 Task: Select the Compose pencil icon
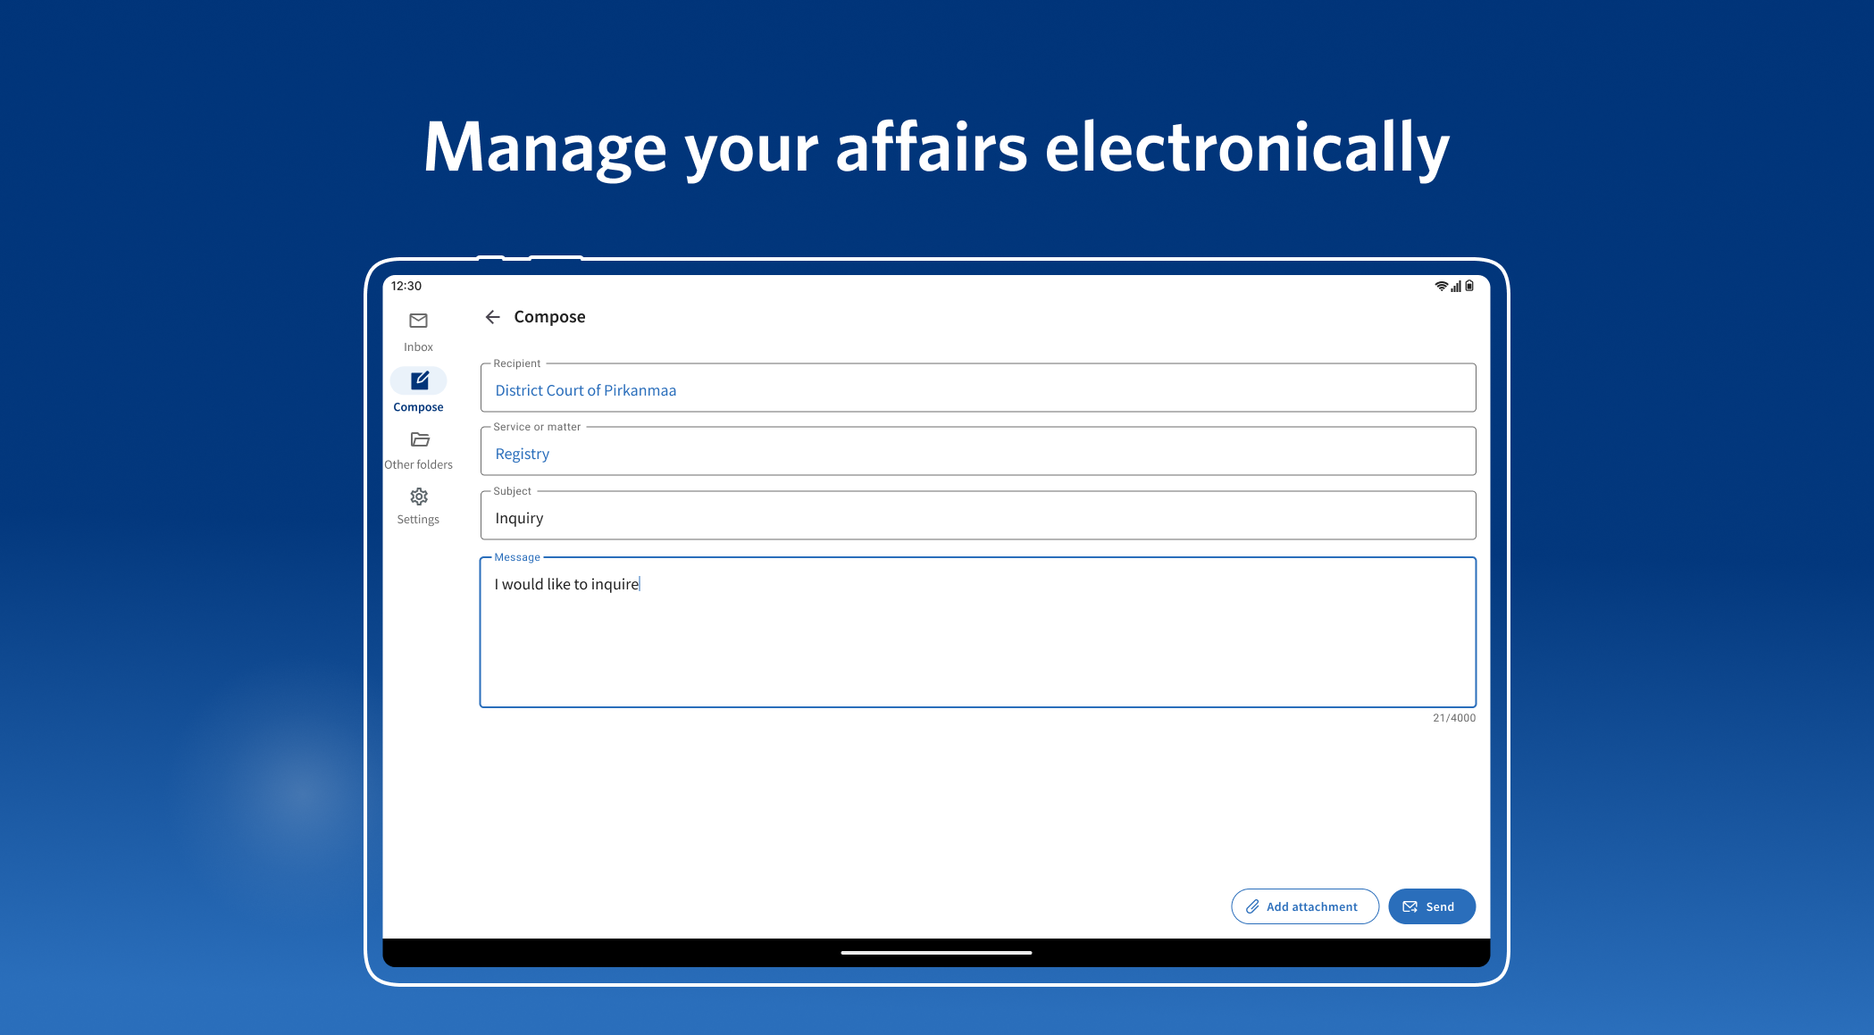[x=419, y=381]
